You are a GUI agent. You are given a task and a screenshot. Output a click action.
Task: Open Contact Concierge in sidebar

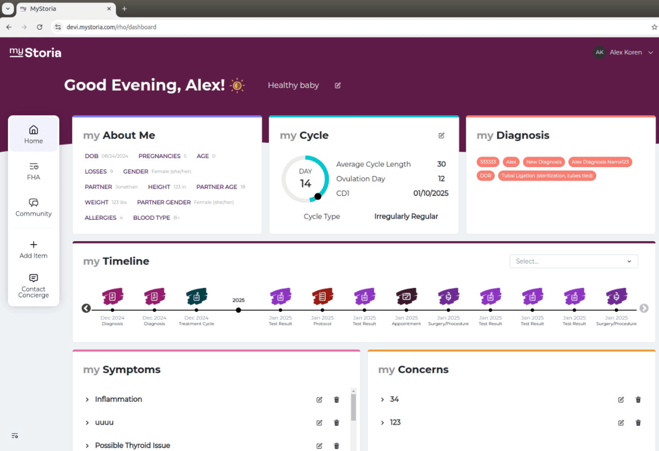pos(33,286)
